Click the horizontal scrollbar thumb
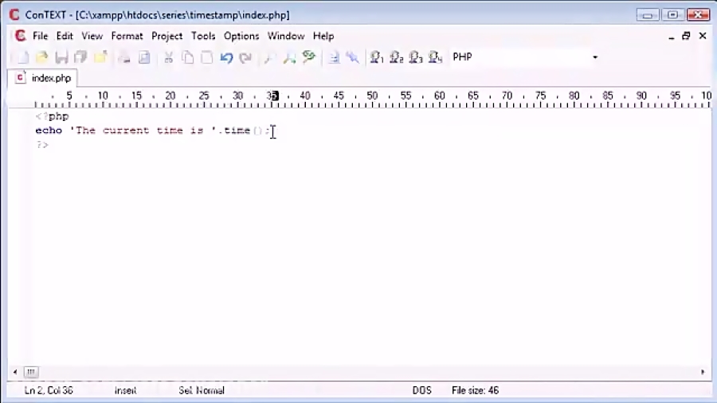The image size is (717, 403). tap(30, 372)
